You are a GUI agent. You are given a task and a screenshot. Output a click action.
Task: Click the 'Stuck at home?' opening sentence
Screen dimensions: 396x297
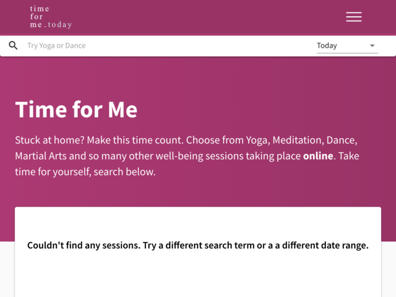point(51,140)
